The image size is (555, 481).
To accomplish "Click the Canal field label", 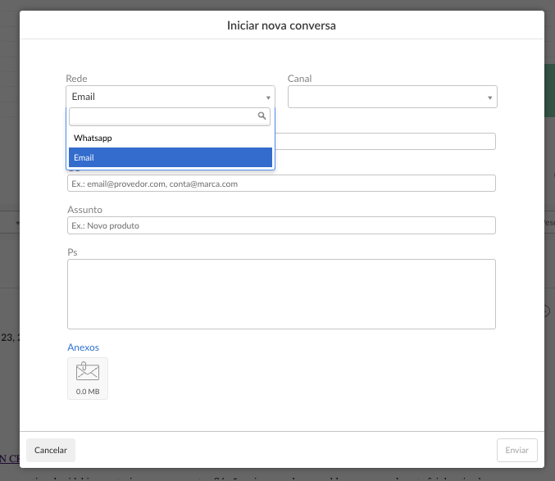I will (x=299, y=79).
